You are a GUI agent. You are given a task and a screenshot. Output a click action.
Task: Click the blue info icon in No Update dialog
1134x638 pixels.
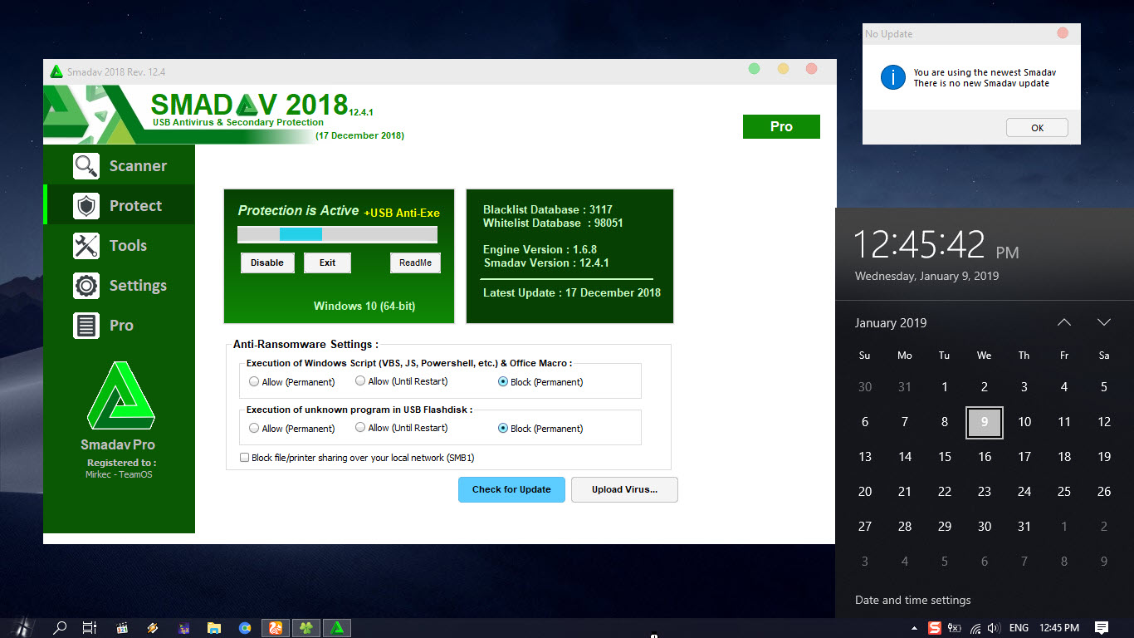click(x=892, y=77)
